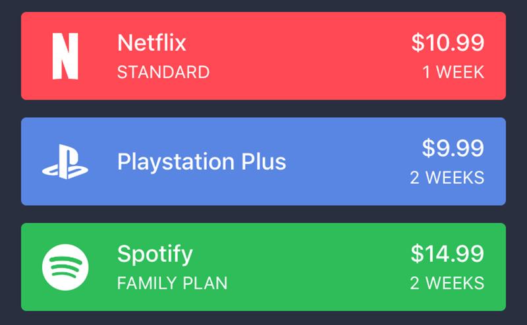Select the red Netflix subscription card

296,56
